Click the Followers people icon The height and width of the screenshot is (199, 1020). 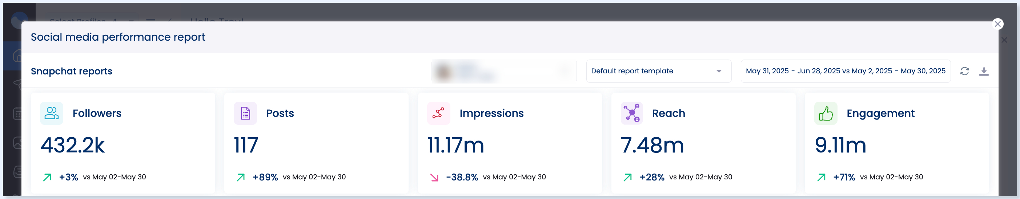[52, 113]
